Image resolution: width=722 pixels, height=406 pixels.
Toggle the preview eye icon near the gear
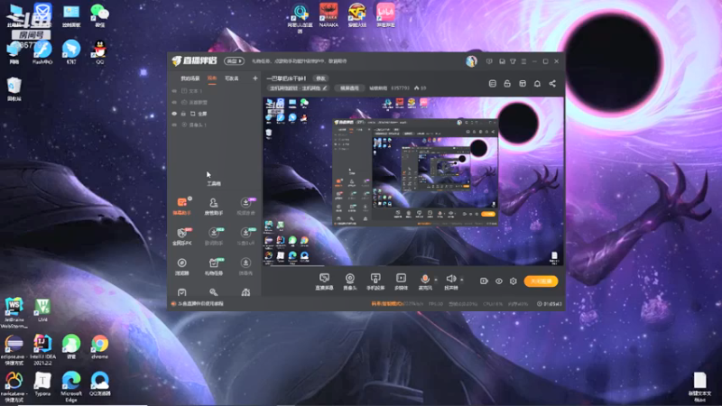pos(499,281)
